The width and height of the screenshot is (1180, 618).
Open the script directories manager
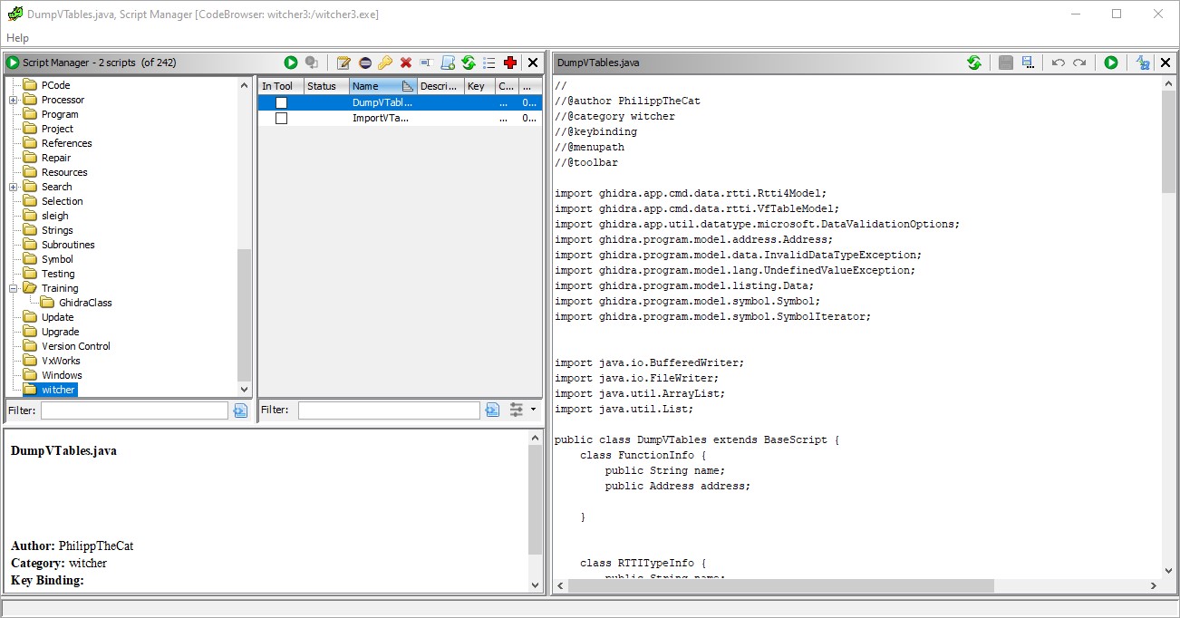(489, 63)
